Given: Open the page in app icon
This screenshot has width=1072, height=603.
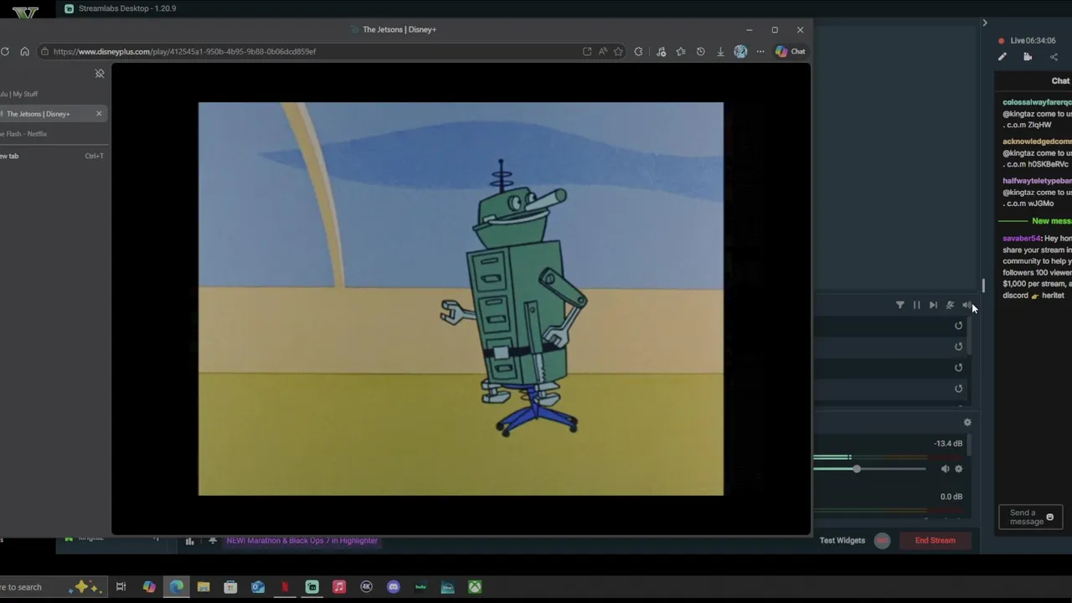Looking at the screenshot, I should (x=587, y=51).
